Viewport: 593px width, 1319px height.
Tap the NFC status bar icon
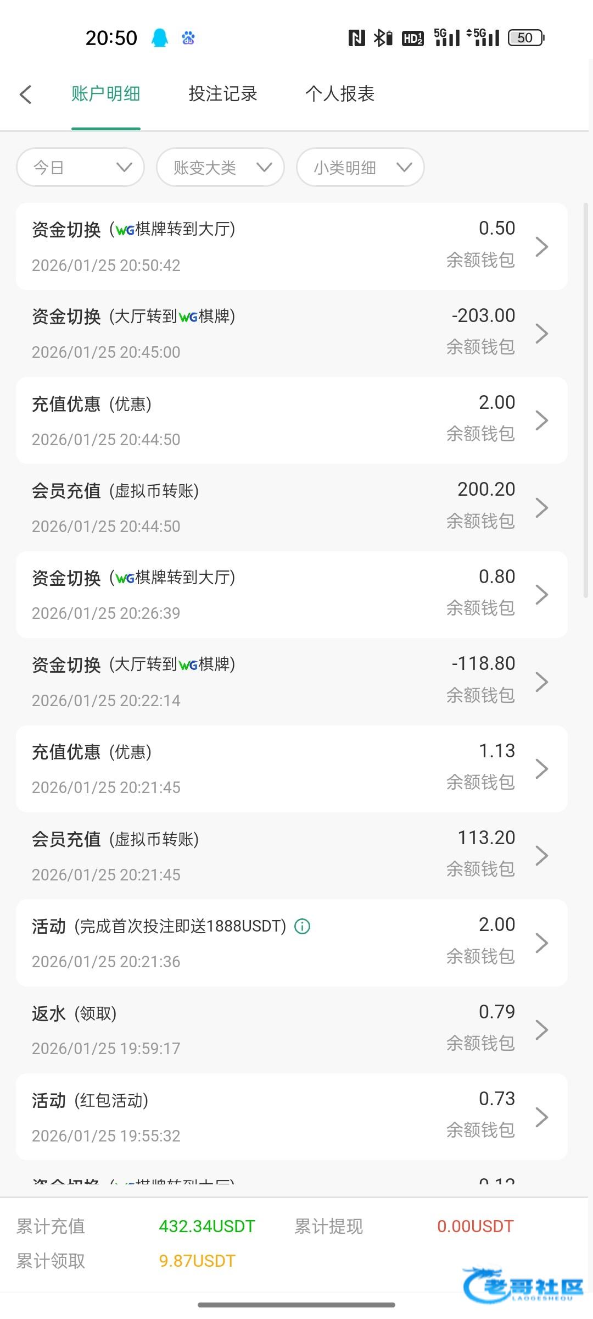356,38
